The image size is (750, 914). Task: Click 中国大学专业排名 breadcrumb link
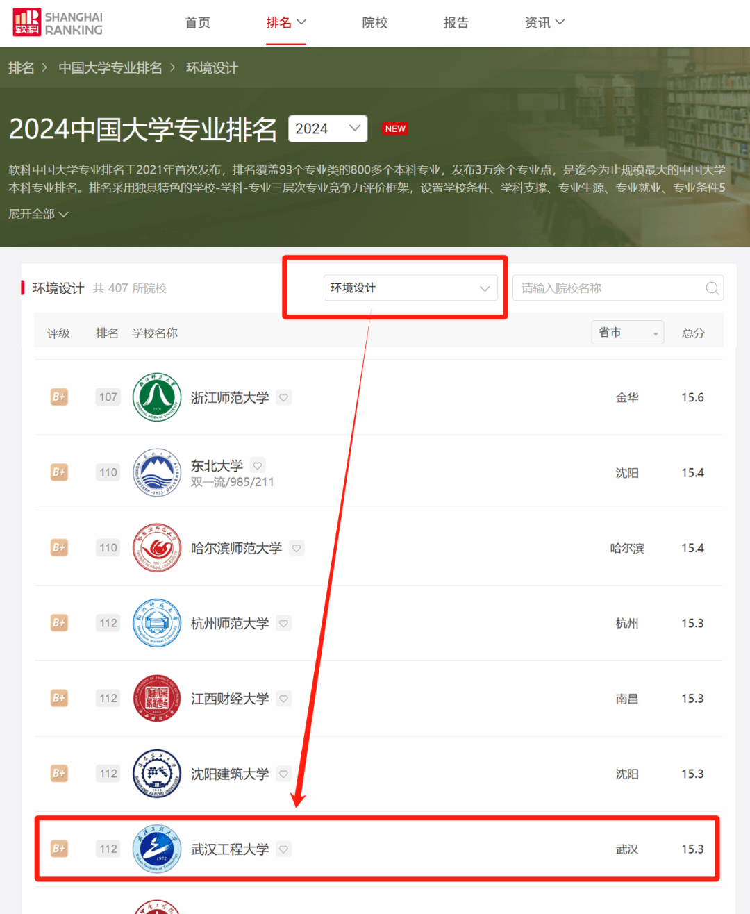pyautogui.click(x=110, y=68)
